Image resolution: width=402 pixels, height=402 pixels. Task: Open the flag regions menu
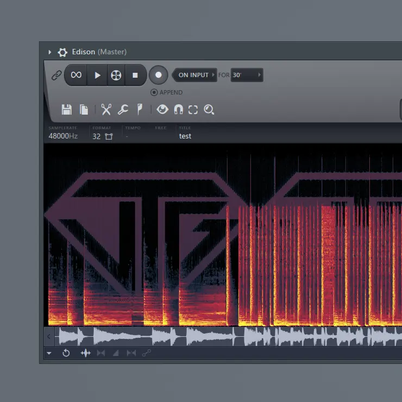click(140, 110)
